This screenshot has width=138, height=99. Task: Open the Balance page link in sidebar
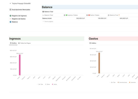[15, 22]
